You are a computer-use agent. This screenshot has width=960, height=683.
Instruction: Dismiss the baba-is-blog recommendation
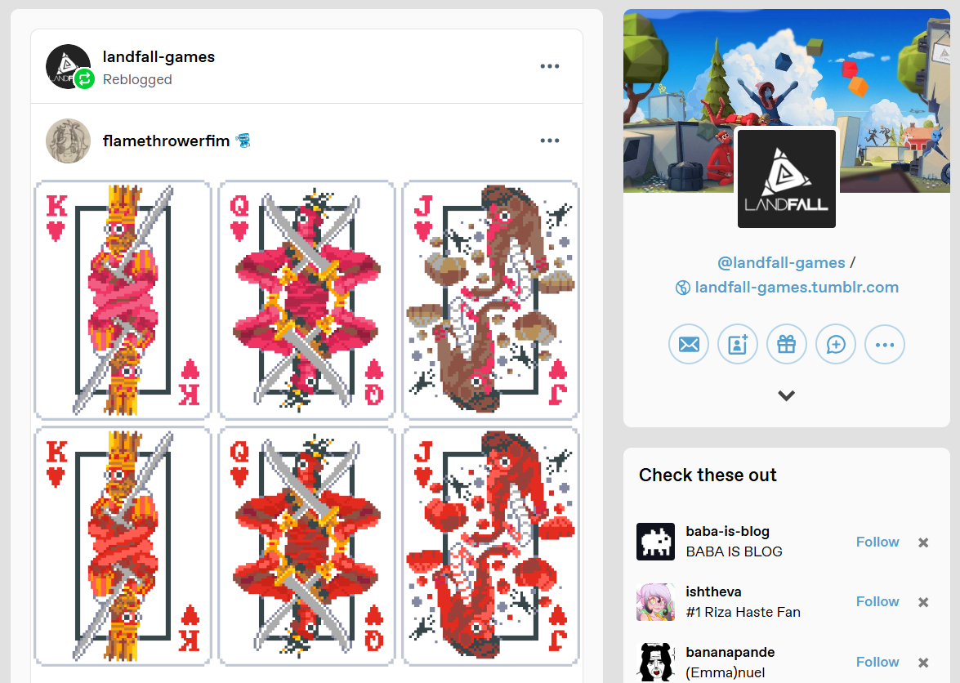[923, 542]
